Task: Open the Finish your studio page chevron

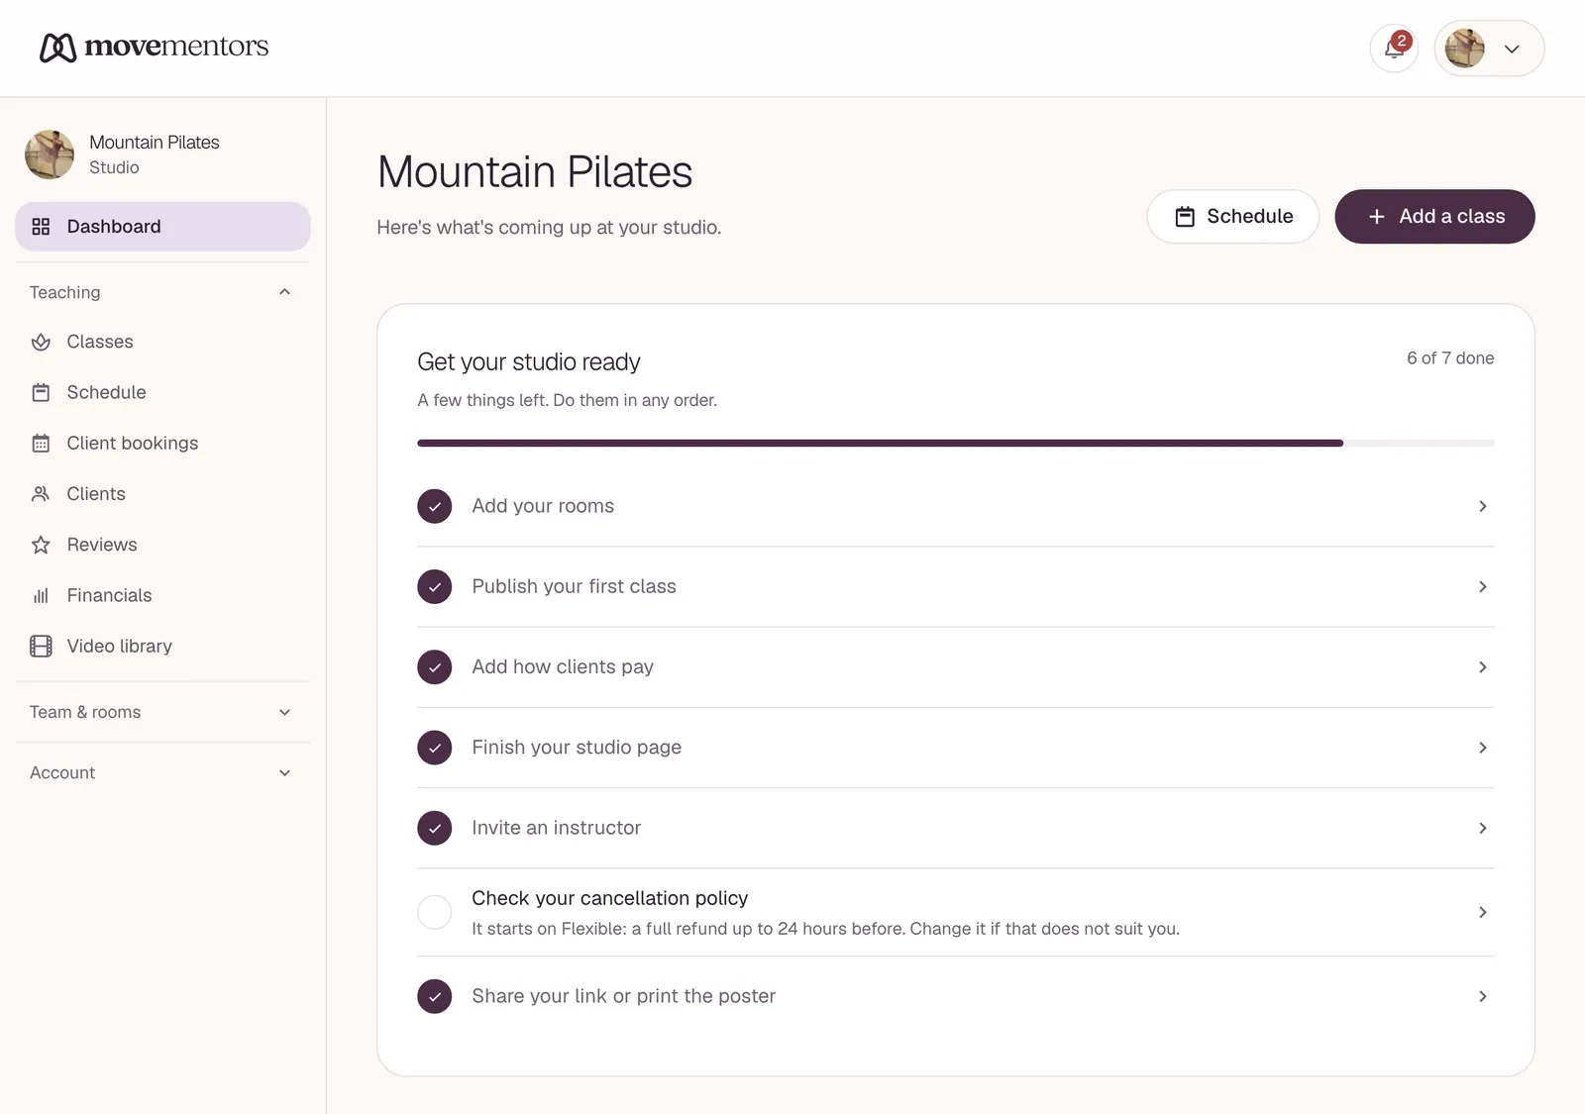Action: click(1483, 748)
